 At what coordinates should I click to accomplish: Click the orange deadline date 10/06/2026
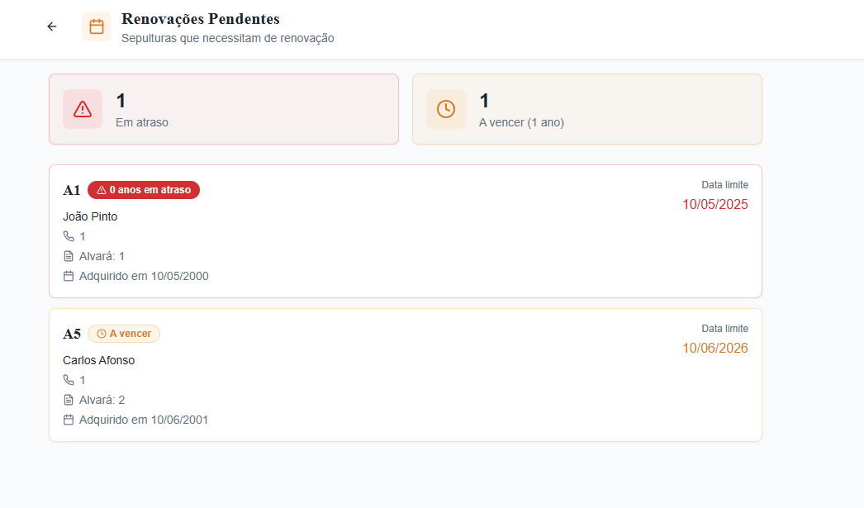click(x=715, y=349)
